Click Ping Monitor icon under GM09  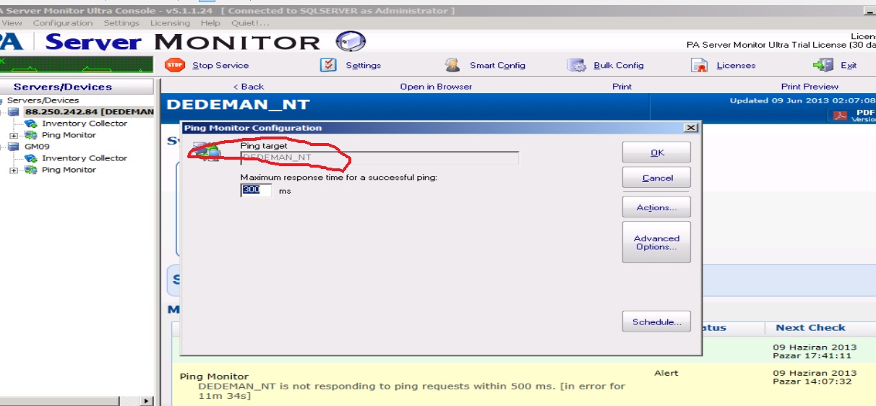[x=31, y=170]
